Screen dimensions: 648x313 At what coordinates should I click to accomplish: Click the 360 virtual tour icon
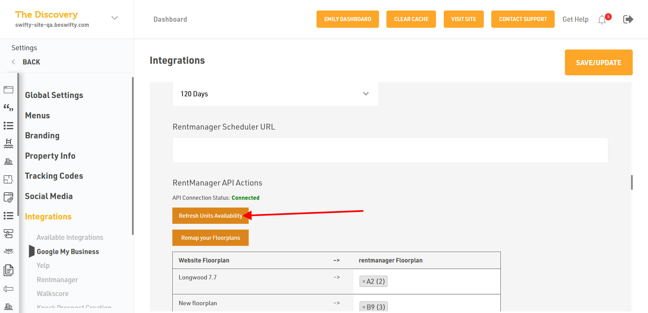coord(8,251)
